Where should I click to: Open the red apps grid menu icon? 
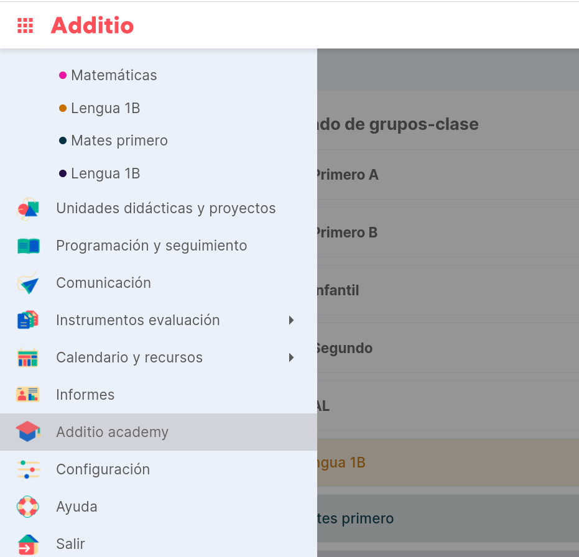(25, 25)
